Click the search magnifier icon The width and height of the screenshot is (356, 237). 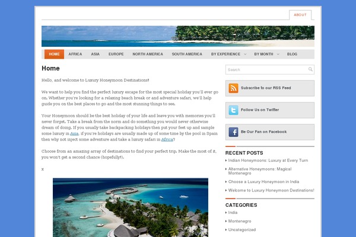click(x=310, y=69)
